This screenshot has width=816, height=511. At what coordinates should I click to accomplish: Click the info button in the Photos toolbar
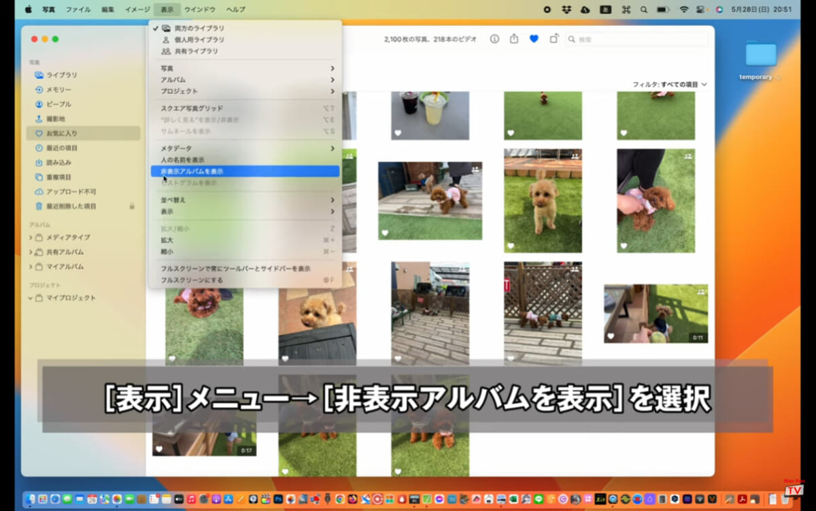494,39
